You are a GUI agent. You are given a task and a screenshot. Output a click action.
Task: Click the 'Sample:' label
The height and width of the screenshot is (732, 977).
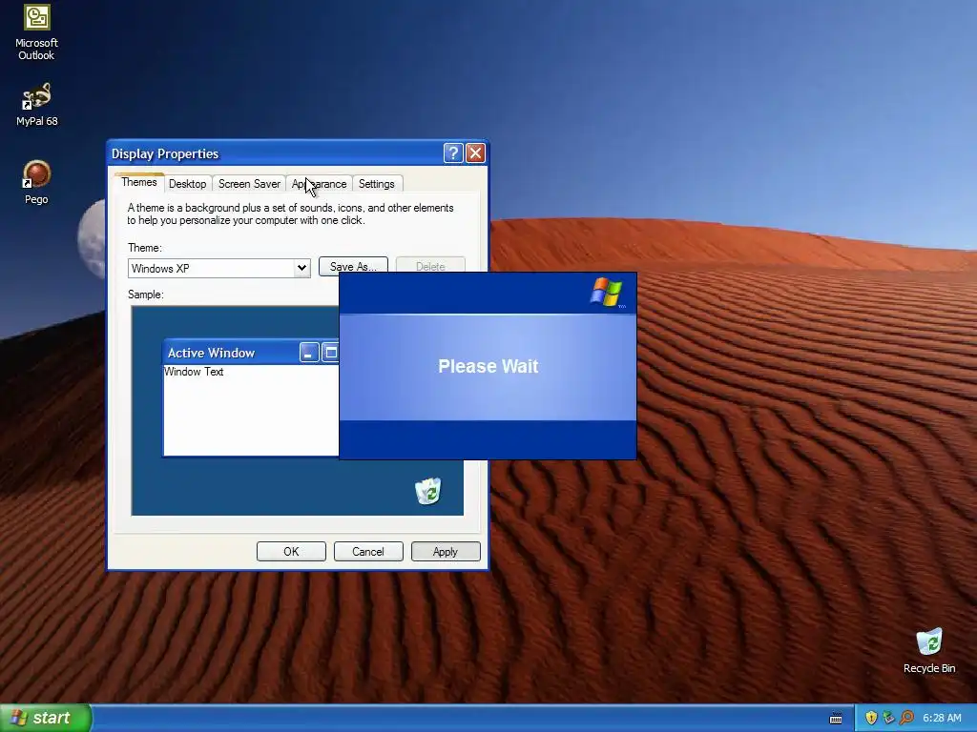pyautogui.click(x=146, y=295)
